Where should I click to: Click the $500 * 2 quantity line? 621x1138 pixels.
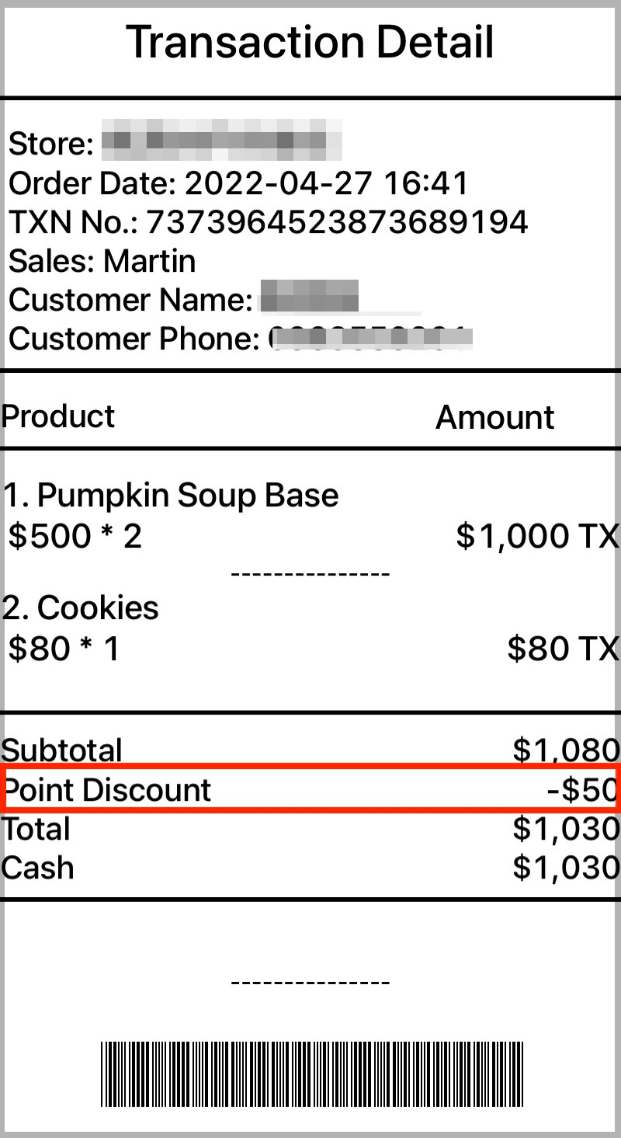75,536
